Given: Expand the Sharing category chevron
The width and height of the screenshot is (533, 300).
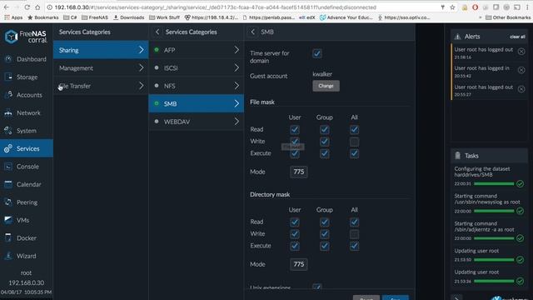Looking at the screenshot, I should pos(141,50).
